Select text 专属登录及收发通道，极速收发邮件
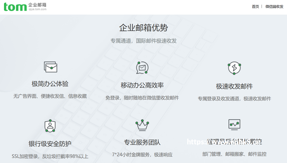The image size is (287, 163). pyautogui.click(x=234, y=99)
